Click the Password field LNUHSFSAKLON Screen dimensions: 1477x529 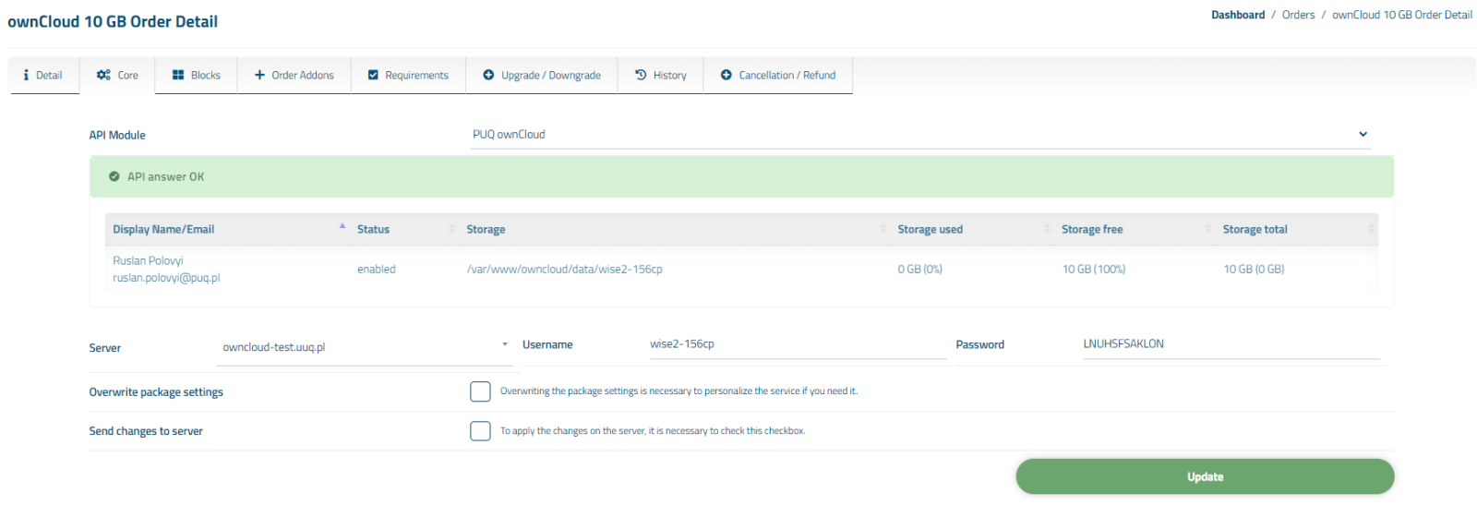[1231, 344]
